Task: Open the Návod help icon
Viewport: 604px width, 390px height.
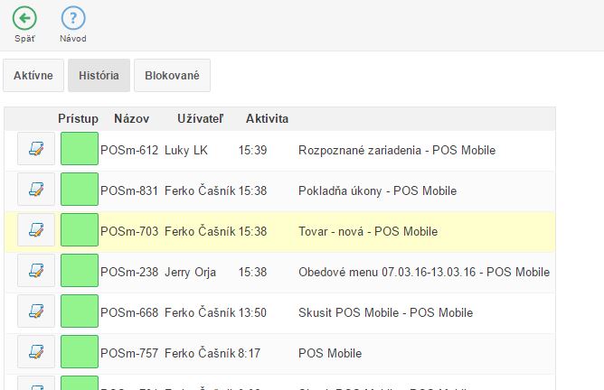Action: pos(73,17)
